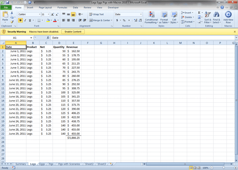Switch to the Summary sheet tab
The width and height of the screenshot is (238, 170).
pyautogui.click(x=21, y=164)
